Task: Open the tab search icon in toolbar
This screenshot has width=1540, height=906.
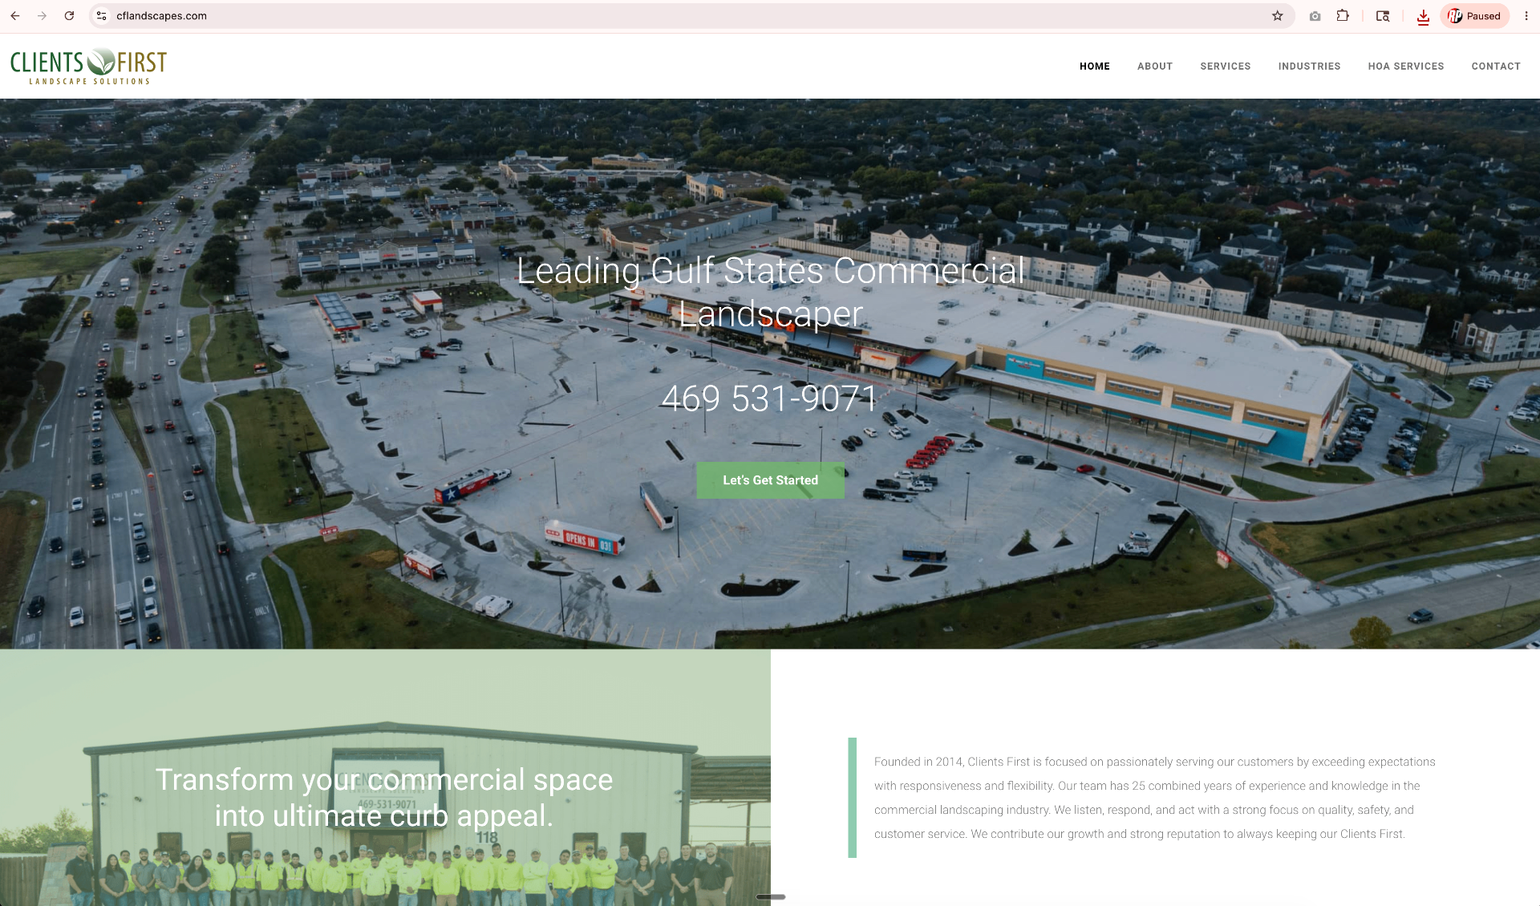Action: coord(1383,16)
